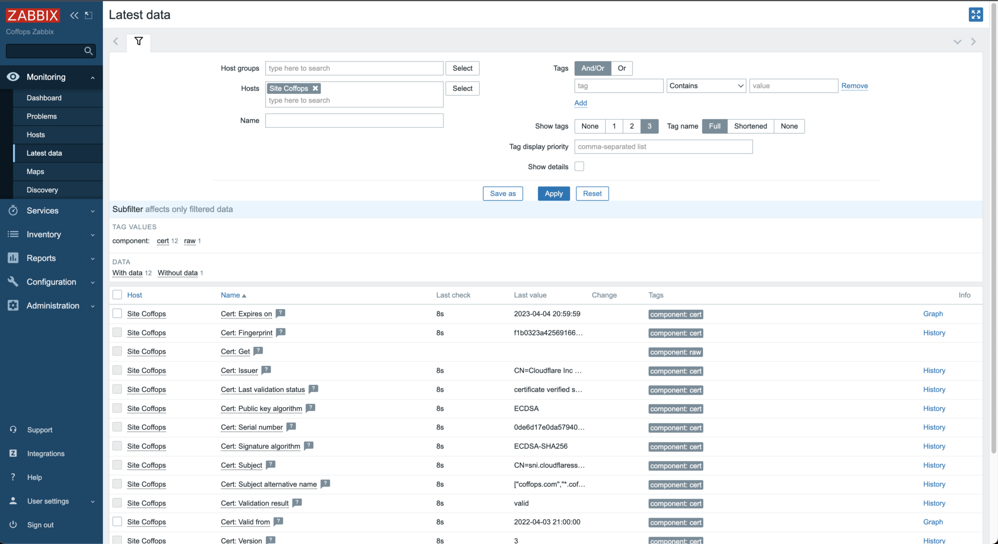Enter kiosk mode via the fullscreen icon
998x544 pixels.
click(x=975, y=15)
